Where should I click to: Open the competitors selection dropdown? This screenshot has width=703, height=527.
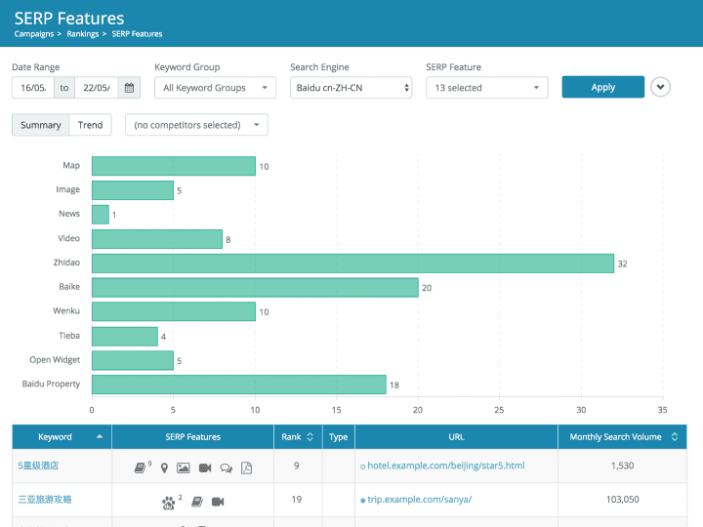click(196, 125)
